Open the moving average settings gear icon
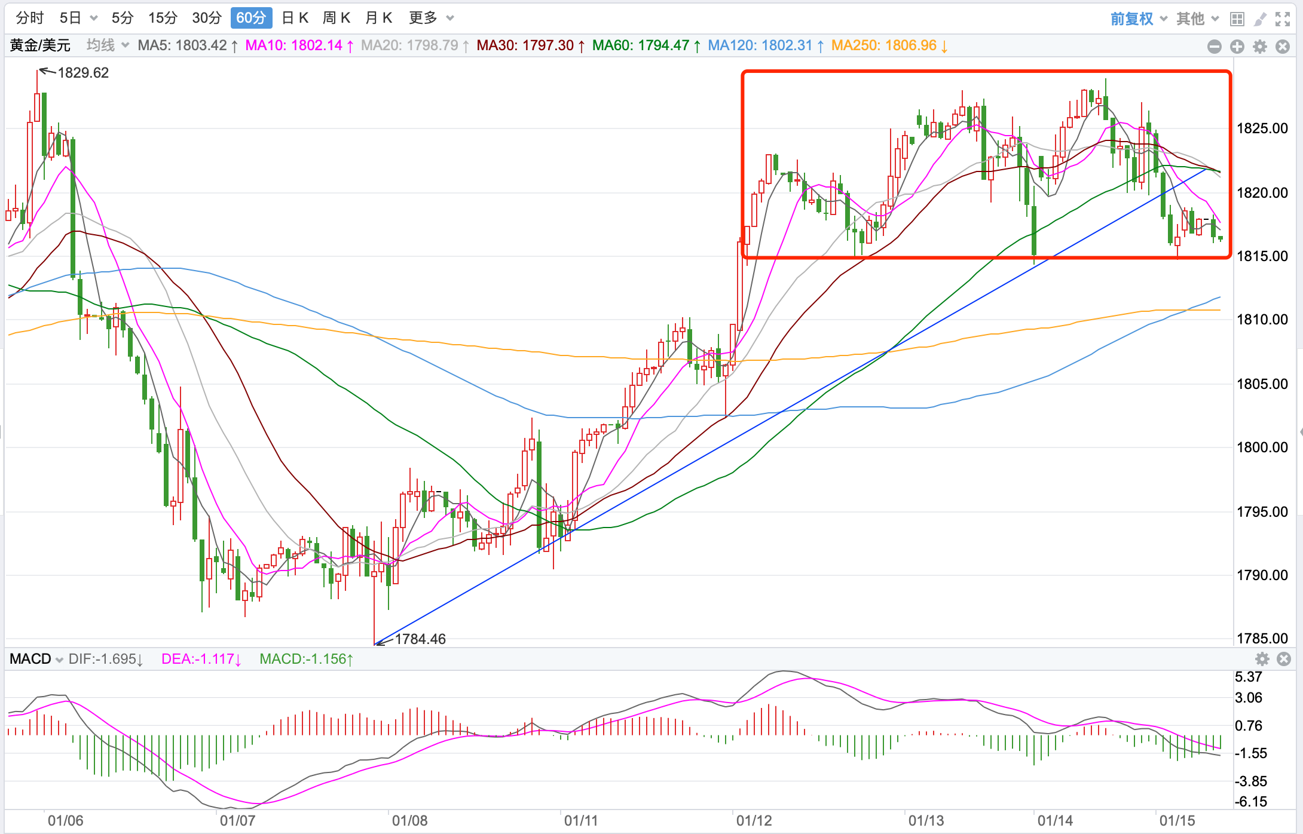 1260,47
